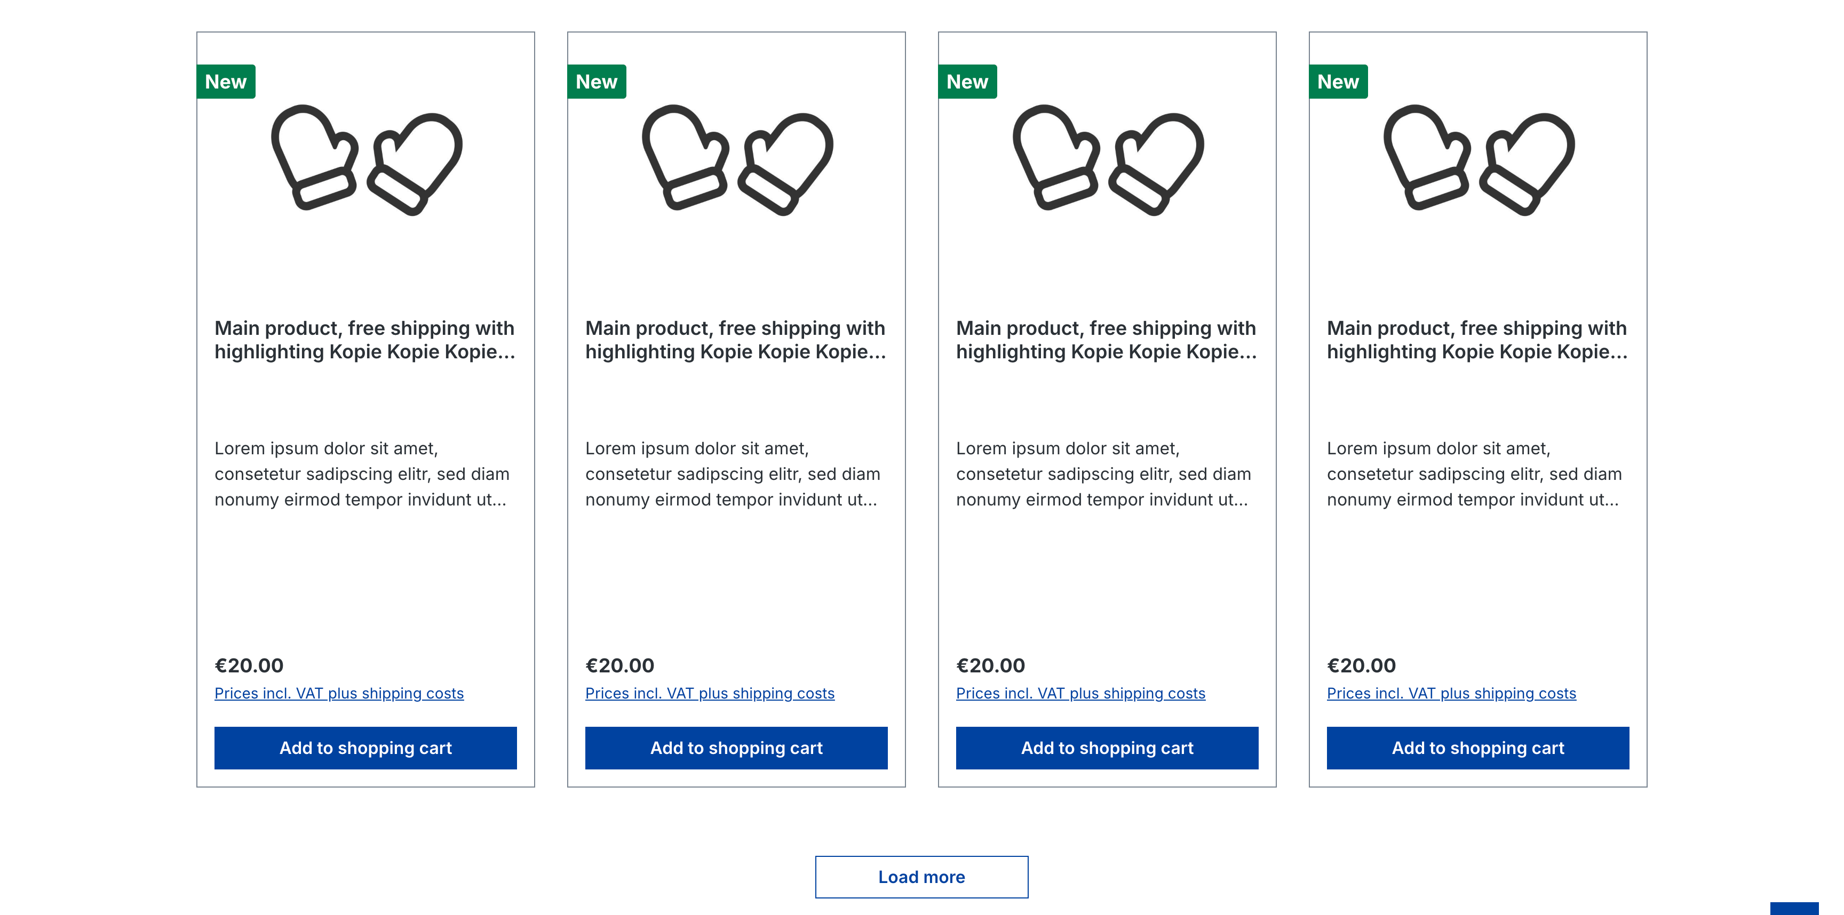The height and width of the screenshot is (915, 1844).
Task: Add first product to shopping cart
Action: point(366,748)
